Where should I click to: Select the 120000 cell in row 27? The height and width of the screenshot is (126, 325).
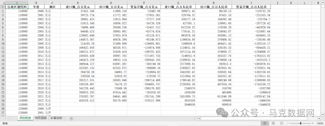click(x=17, y=112)
